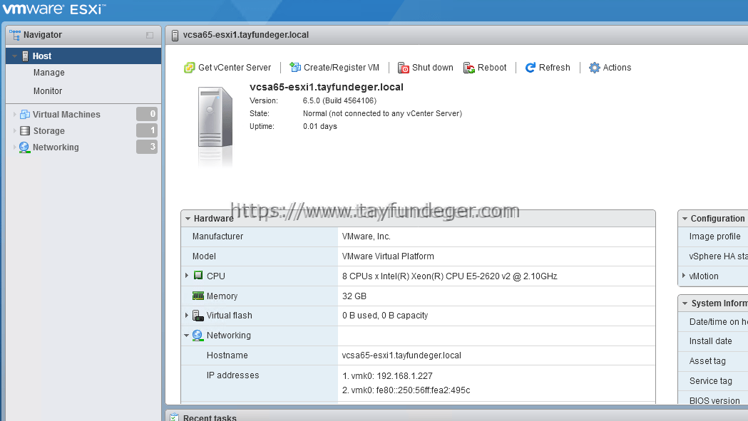Click the IPv6 address fe80::250:56ff:fea2:495c
The image size is (748, 421).
406,390
